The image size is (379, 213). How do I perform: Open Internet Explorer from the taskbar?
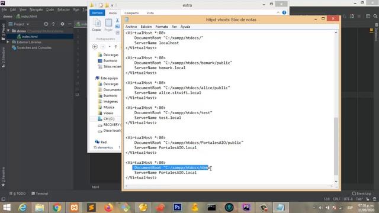pyautogui.click(x=23, y=208)
